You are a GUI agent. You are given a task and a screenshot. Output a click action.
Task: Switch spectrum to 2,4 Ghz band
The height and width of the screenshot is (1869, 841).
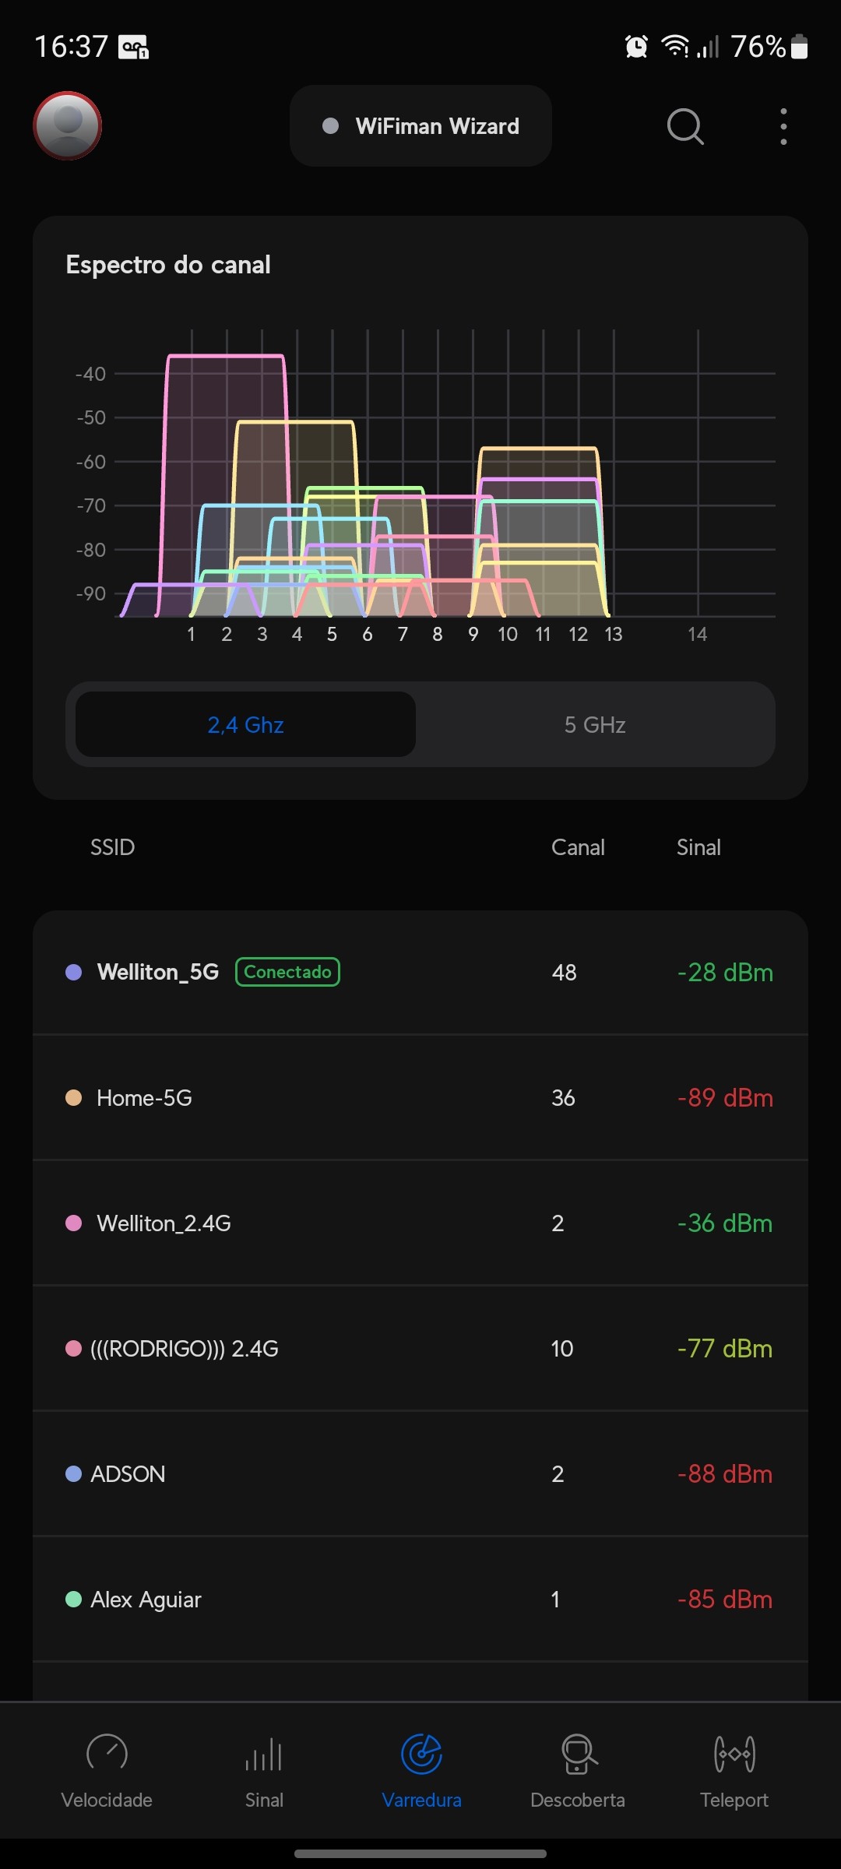[x=245, y=725]
